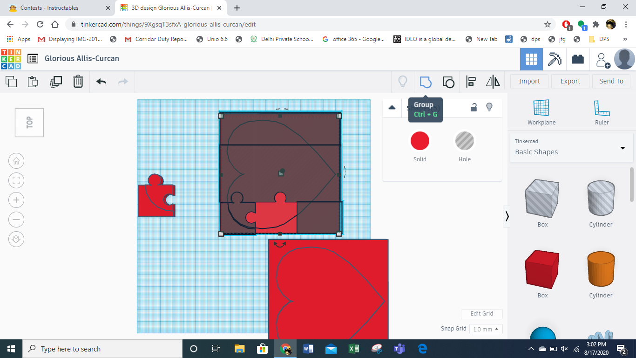This screenshot has width=636, height=358.
Task: Open the Send To options
Action: point(611,81)
